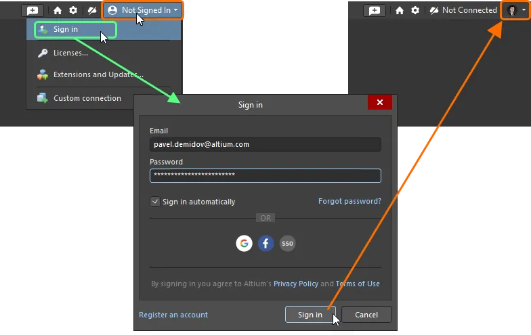Open Licenses... from the account menu

70,53
